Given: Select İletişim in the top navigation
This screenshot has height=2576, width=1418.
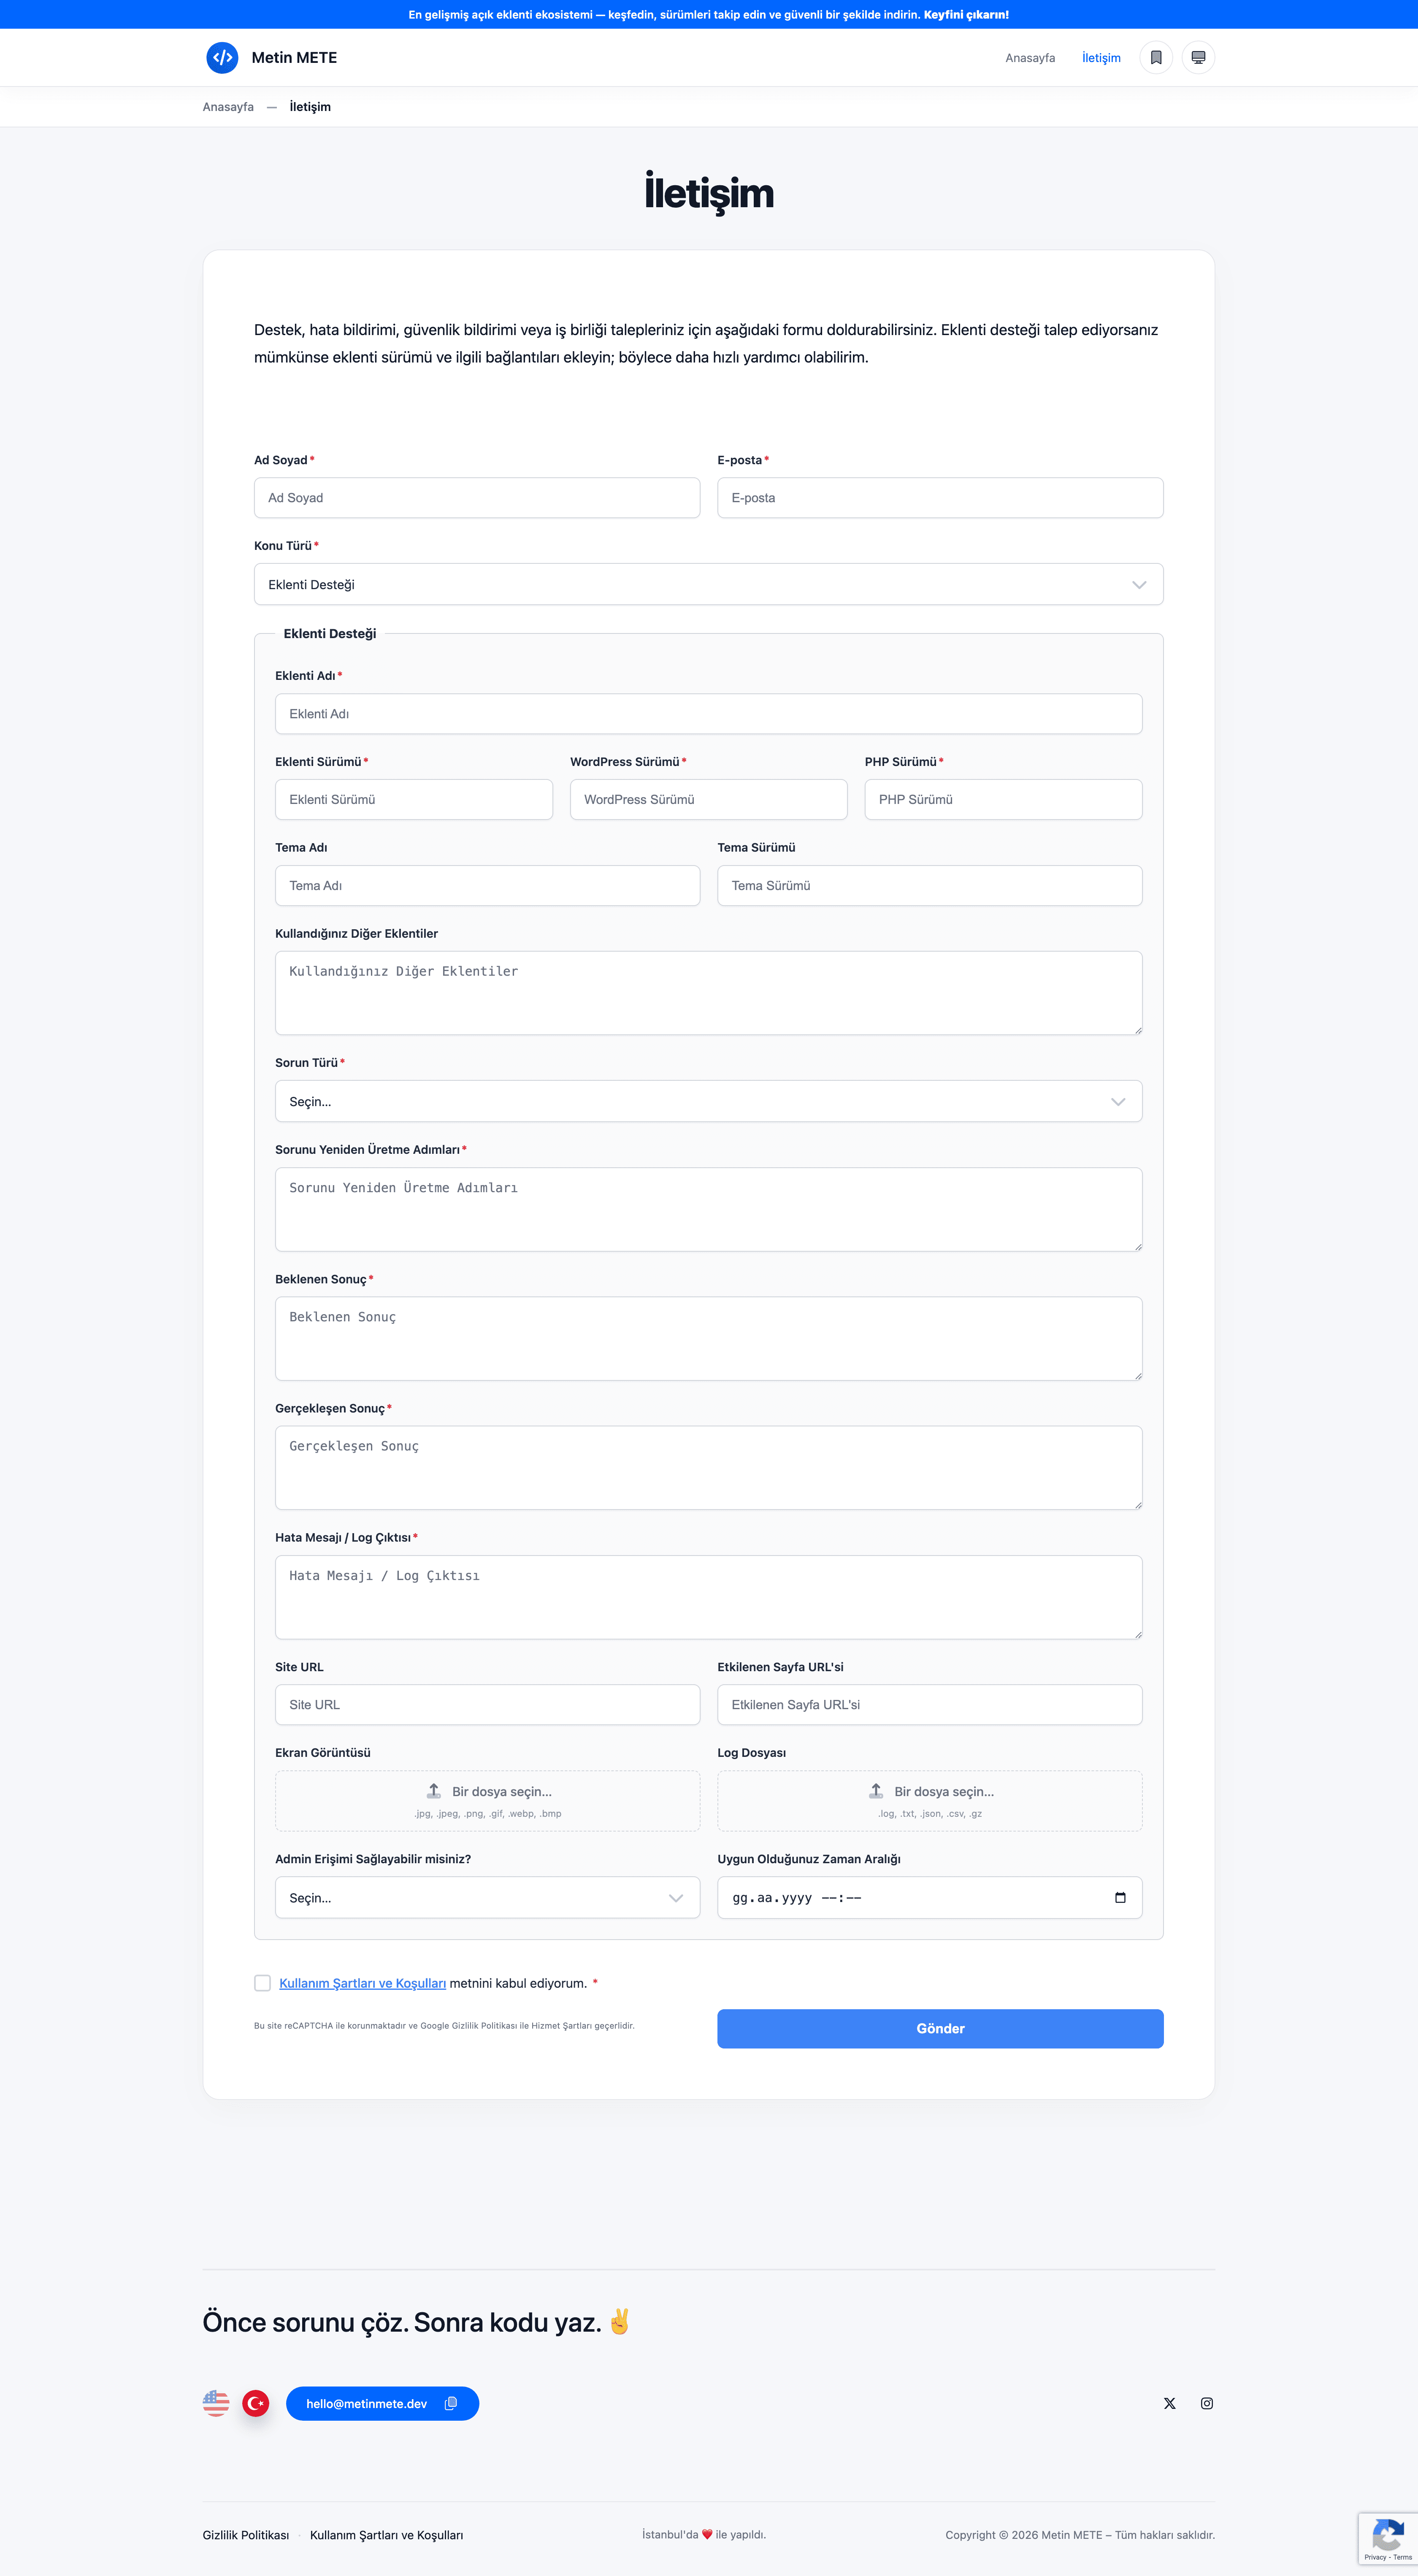Looking at the screenshot, I should pyautogui.click(x=1101, y=58).
